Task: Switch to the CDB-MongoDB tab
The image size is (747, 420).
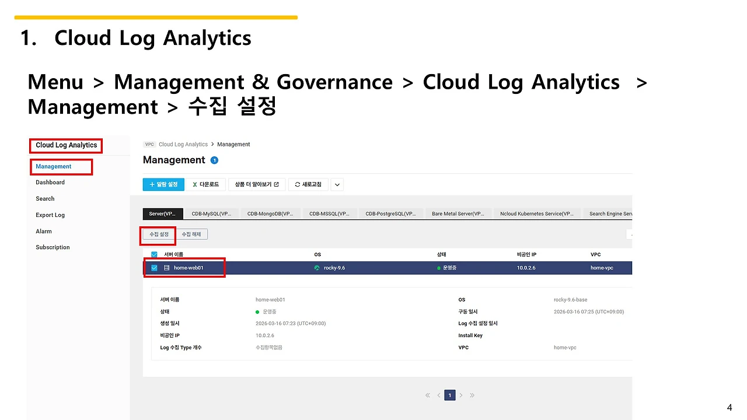Action: (x=270, y=214)
